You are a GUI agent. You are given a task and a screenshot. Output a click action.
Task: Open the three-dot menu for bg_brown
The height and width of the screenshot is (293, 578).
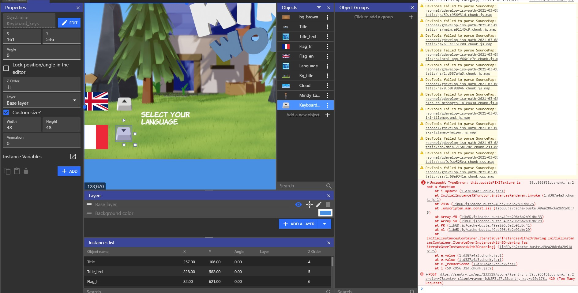328,17
